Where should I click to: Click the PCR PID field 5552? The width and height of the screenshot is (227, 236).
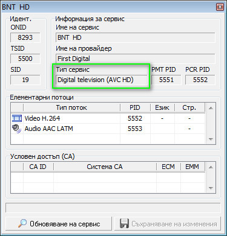pos(200,80)
